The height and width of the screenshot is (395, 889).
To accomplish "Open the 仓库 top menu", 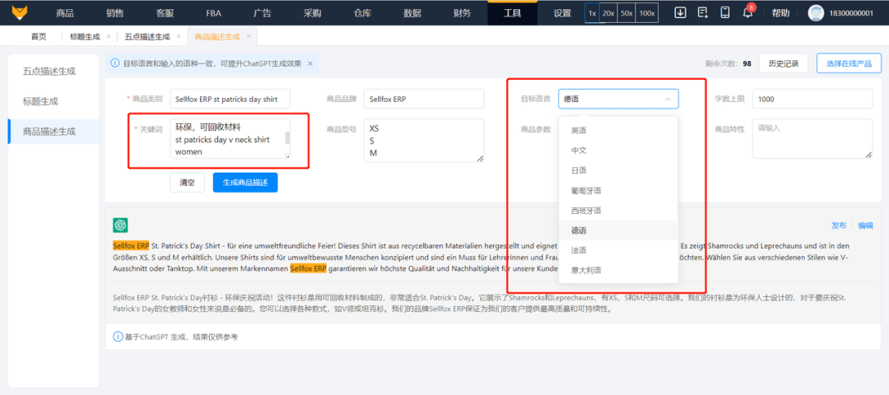I will click(x=361, y=13).
